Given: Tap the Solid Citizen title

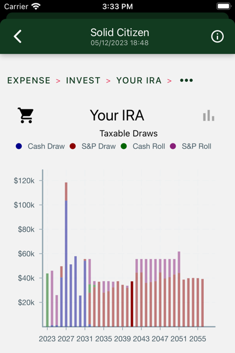Looking at the screenshot, I should [x=120, y=32].
